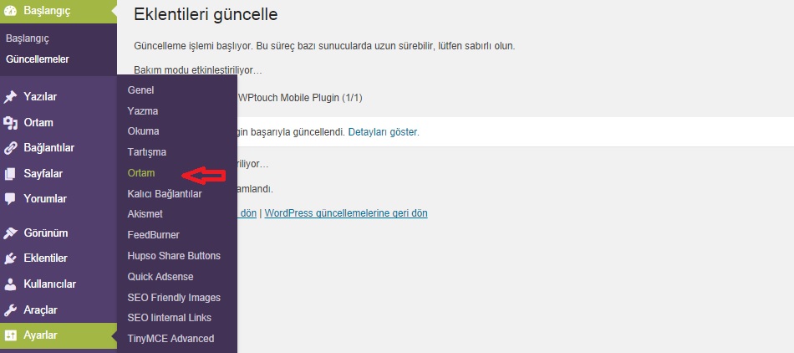Click the Görünüm paintbrush icon
The width and height of the screenshot is (794, 353).
click(x=10, y=233)
